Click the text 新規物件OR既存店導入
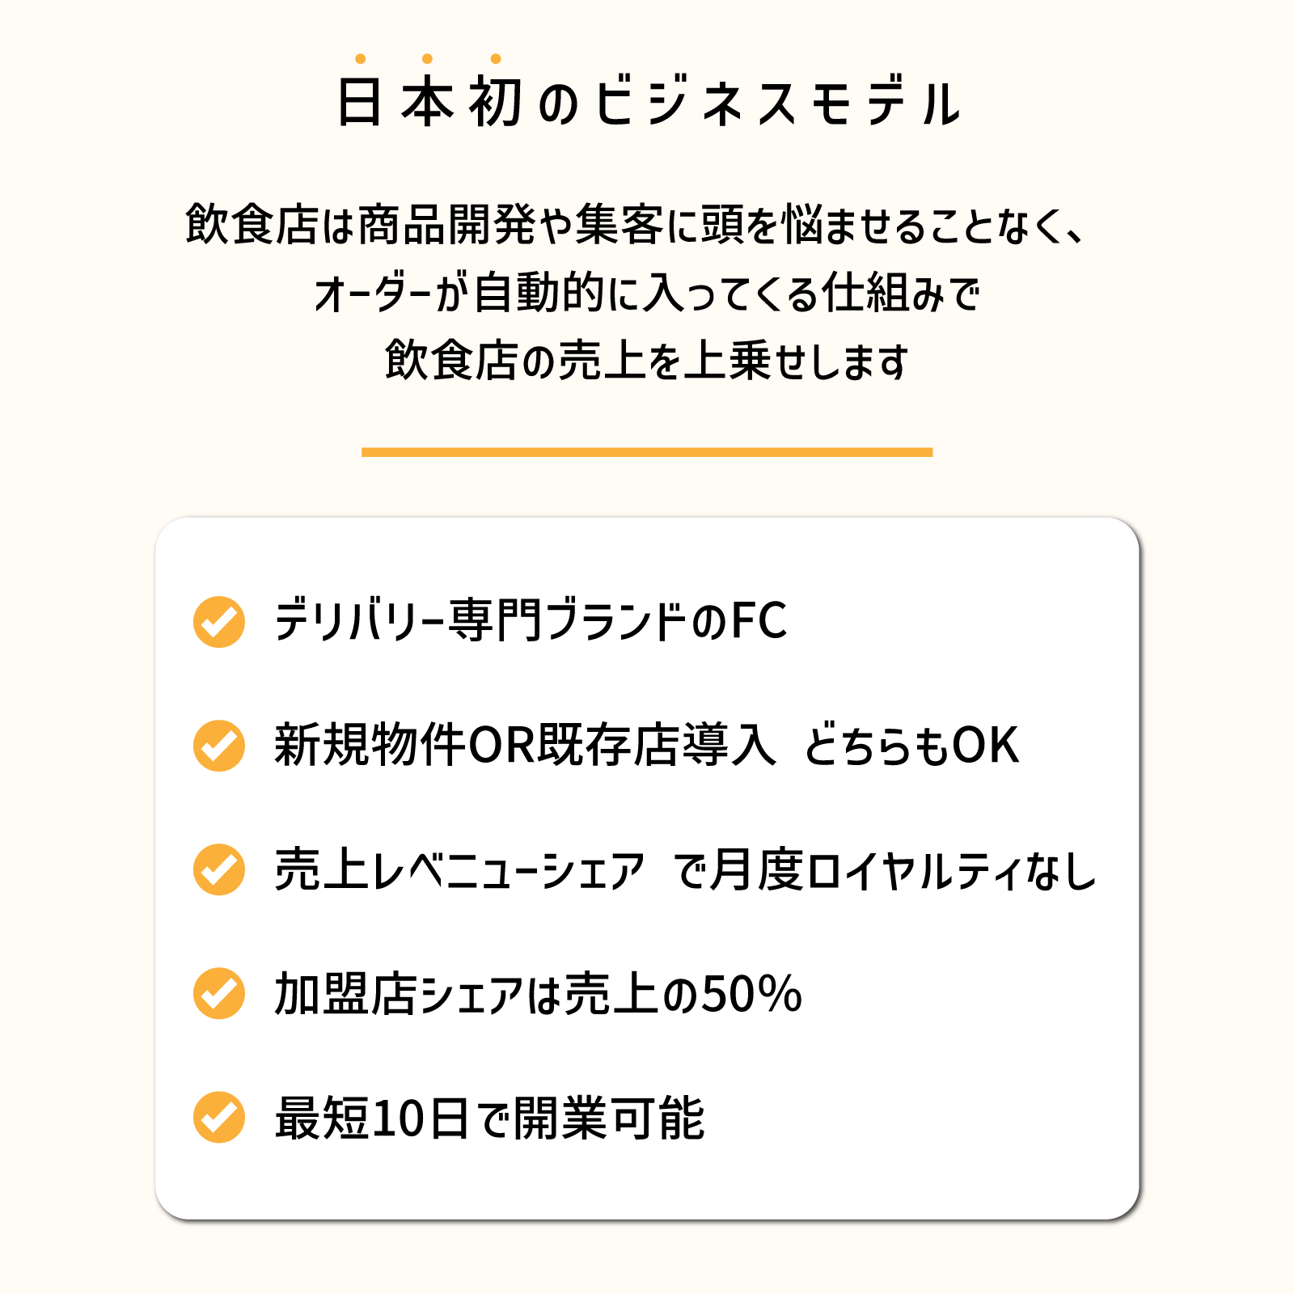This screenshot has width=1294, height=1294. [525, 745]
